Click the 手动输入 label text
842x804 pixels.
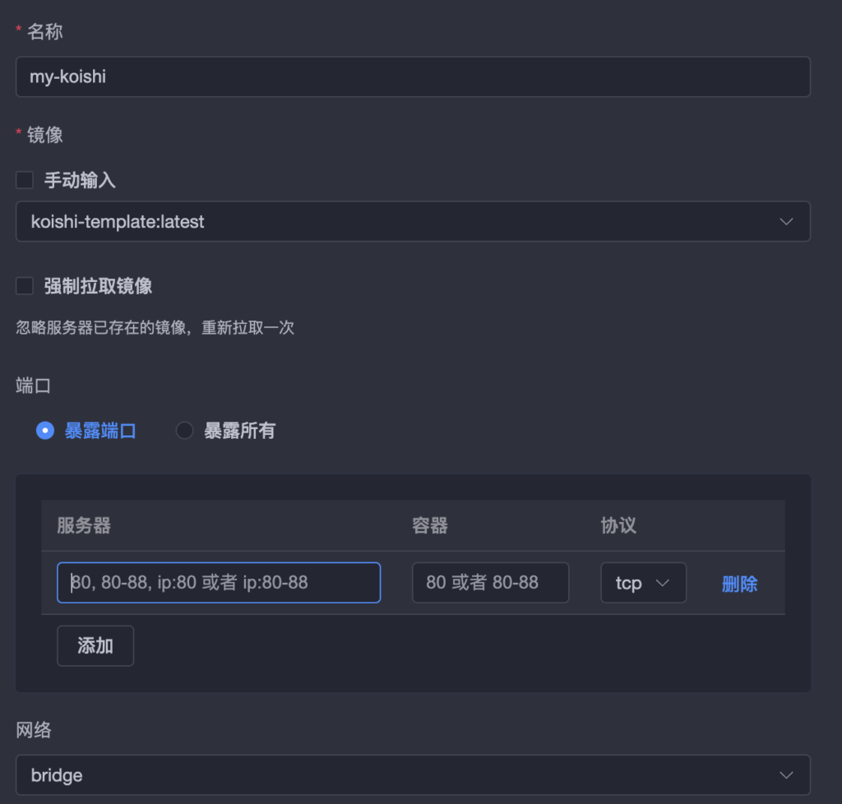coord(80,180)
